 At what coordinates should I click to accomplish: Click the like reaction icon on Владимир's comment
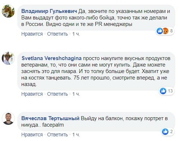160,31
